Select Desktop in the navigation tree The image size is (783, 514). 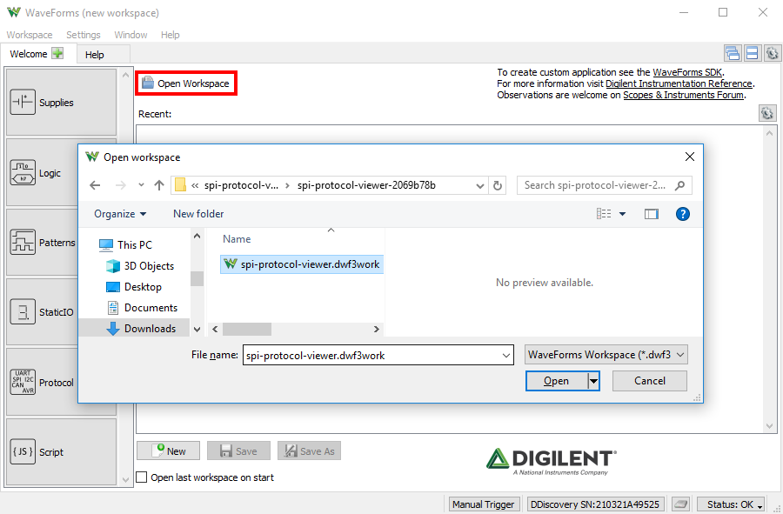pyautogui.click(x=134, y=287)
